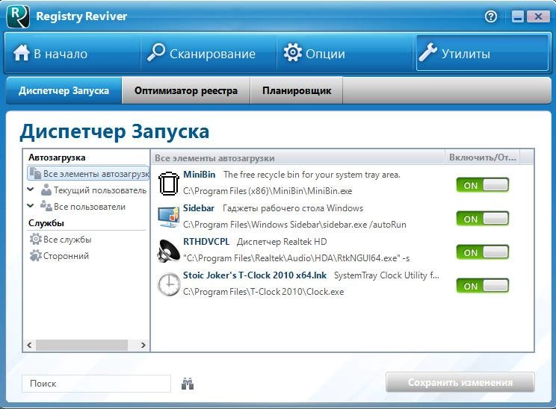Image resolution: width=556 pixels, height=409 pixels.
Task: Click gears icon next to Сторонний
Action: click(35, 255)
